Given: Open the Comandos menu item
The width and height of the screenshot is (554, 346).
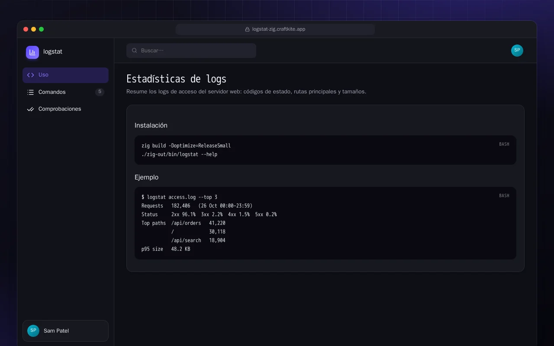Looking at the screenshot, I should tap(65, 92).
